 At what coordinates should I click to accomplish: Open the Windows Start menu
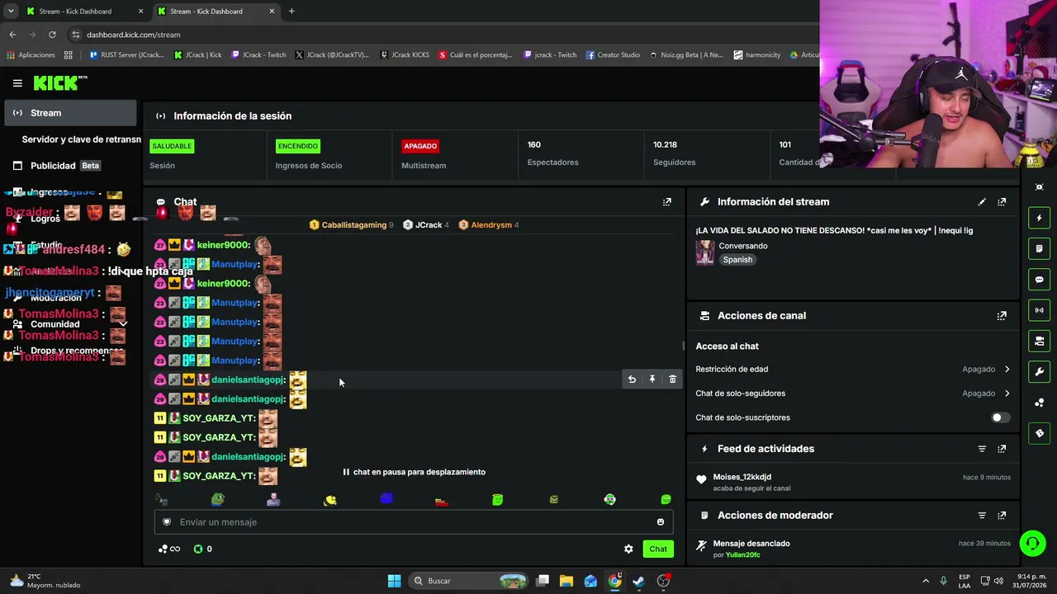click(394, 581)
